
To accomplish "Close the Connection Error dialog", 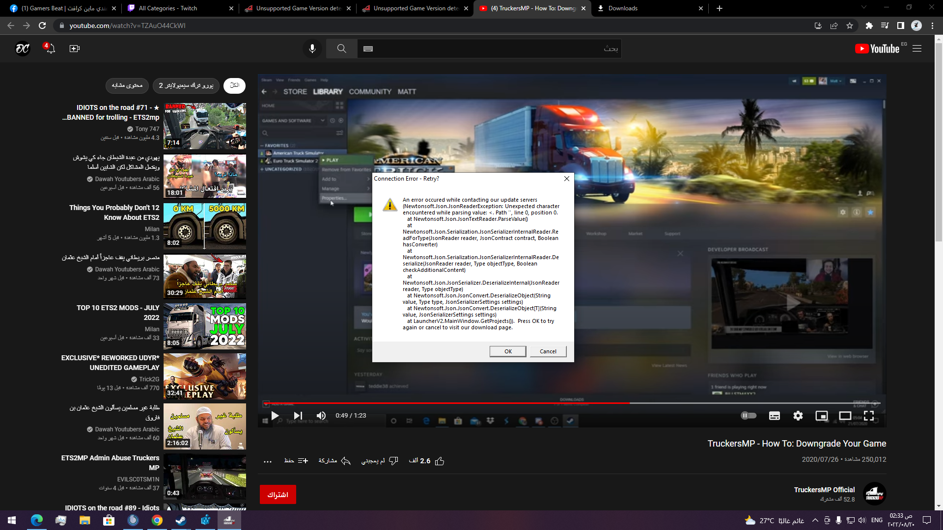I will tap(567, 179).
